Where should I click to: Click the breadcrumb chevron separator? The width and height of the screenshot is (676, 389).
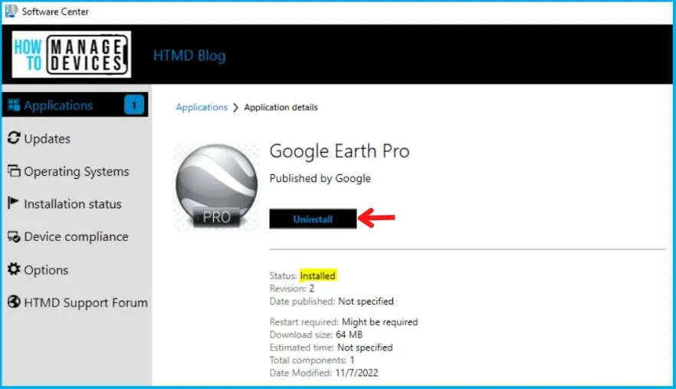(x=235, y=107)
